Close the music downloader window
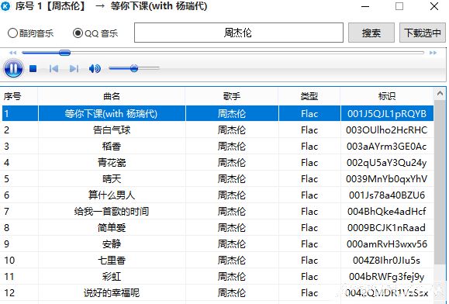 (434, 6)
